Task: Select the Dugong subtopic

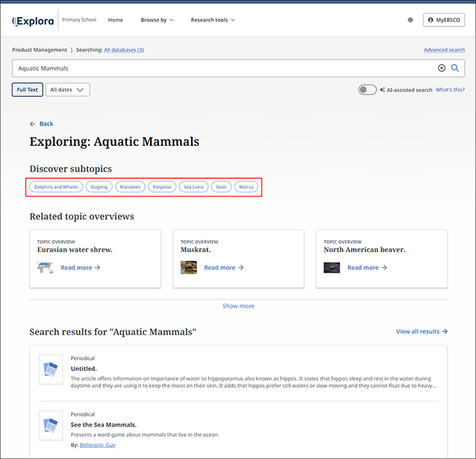Action: click(x=99, y=187)
